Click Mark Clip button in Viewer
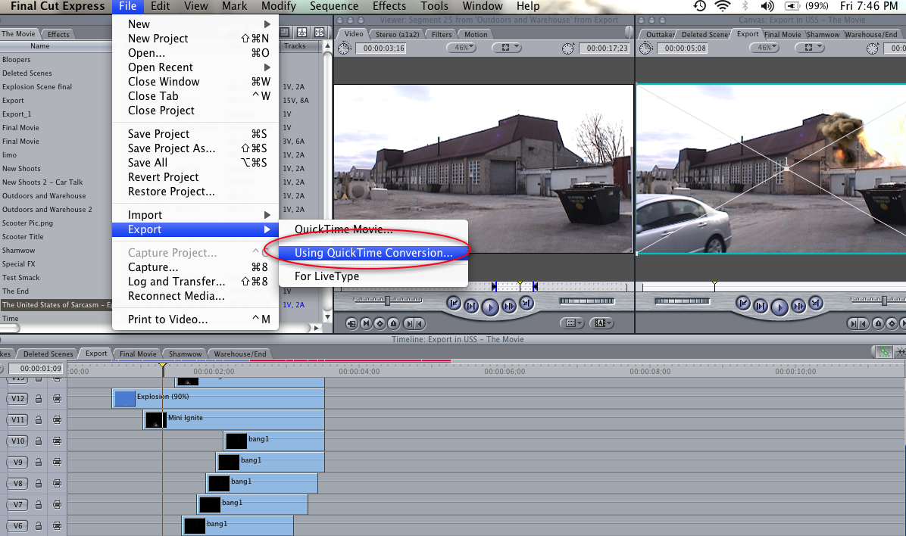The width and height of the screenshot is (906, 536). pos(366,323)
